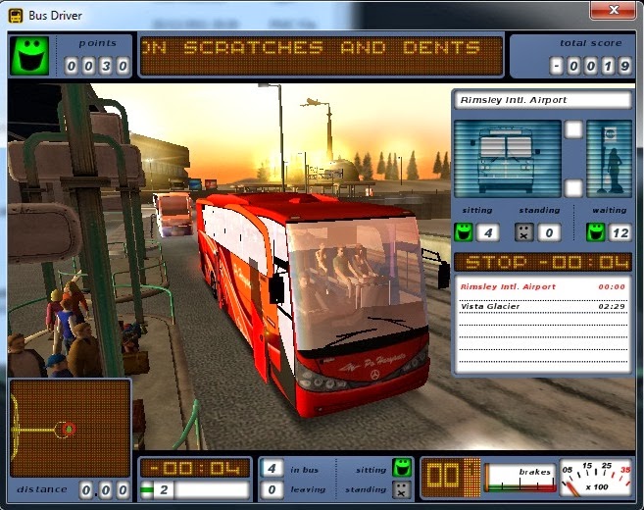The width and height of the screenshot is (644, 510).
Task: Click the RPM x100 tachometer dial
Action: click(596, 478)
